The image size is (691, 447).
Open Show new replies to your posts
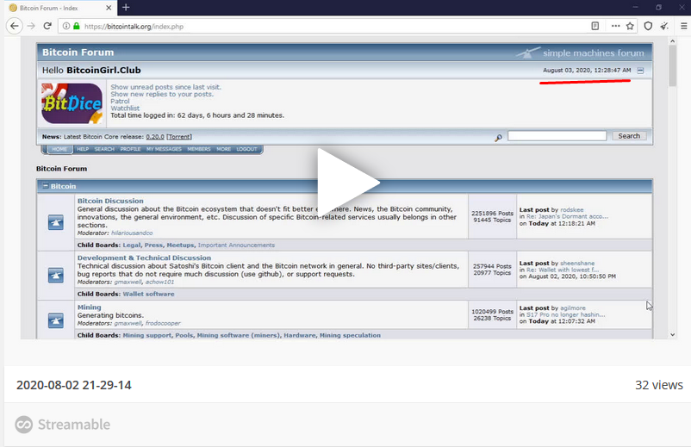click(x=162, y=94)
